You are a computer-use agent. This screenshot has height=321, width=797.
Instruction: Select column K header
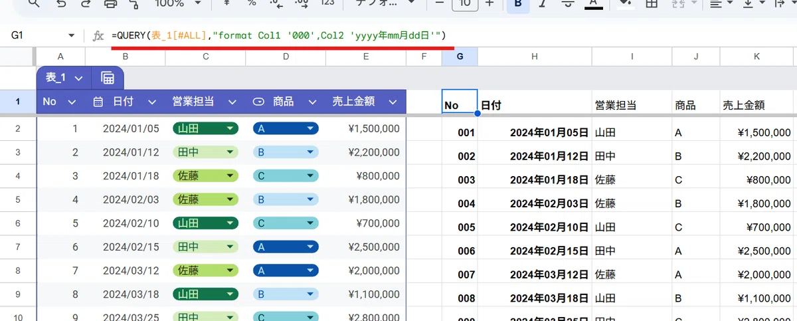756,56
